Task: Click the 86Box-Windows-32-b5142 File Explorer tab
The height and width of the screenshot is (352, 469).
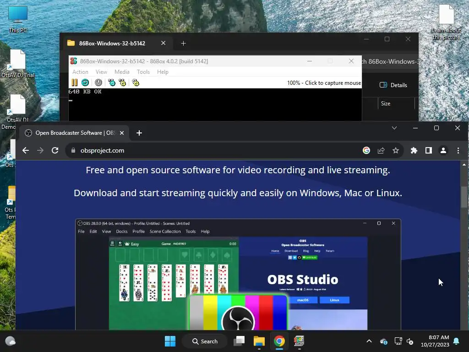Action: (112, 44)
